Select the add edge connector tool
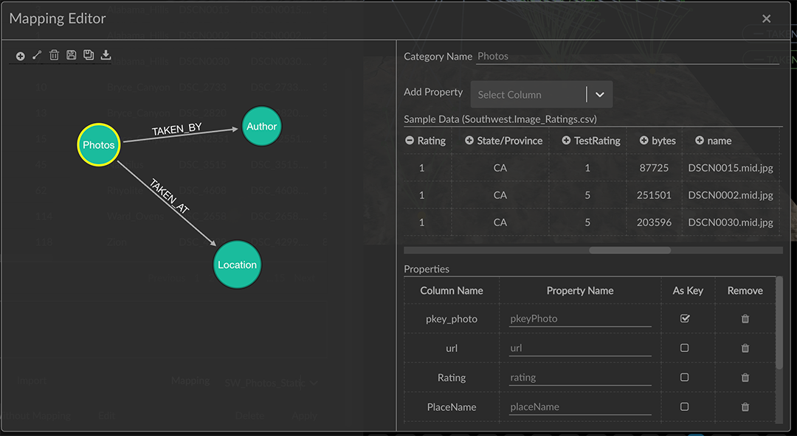797x436 pixels. (x=37, y=55)
